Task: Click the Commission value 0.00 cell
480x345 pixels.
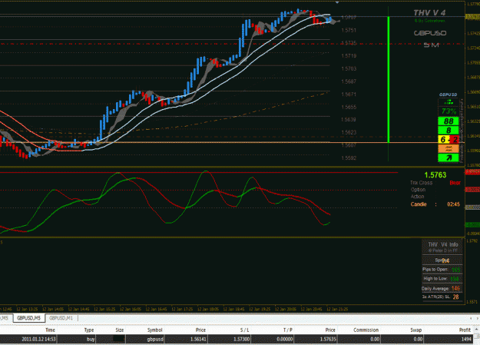Action: click(x=375, y=339)
